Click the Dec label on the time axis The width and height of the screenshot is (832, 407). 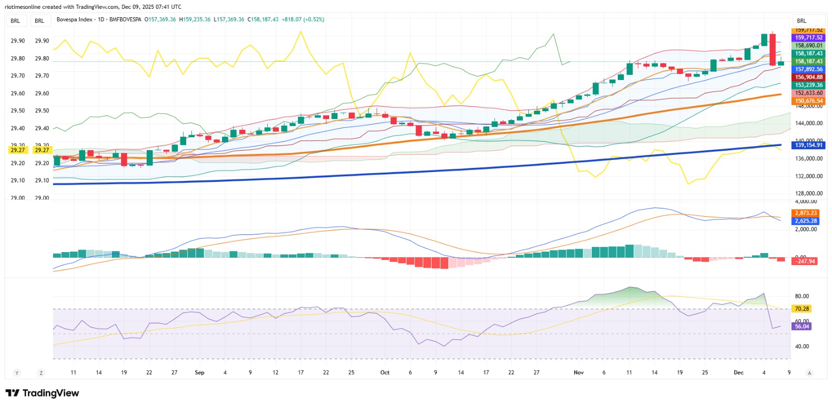point(738,373)
